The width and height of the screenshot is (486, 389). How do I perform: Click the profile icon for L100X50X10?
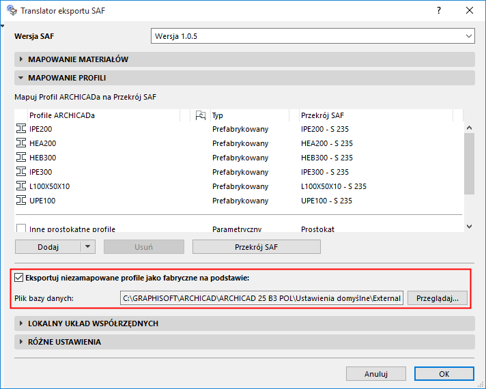click(x=21, y=186)
